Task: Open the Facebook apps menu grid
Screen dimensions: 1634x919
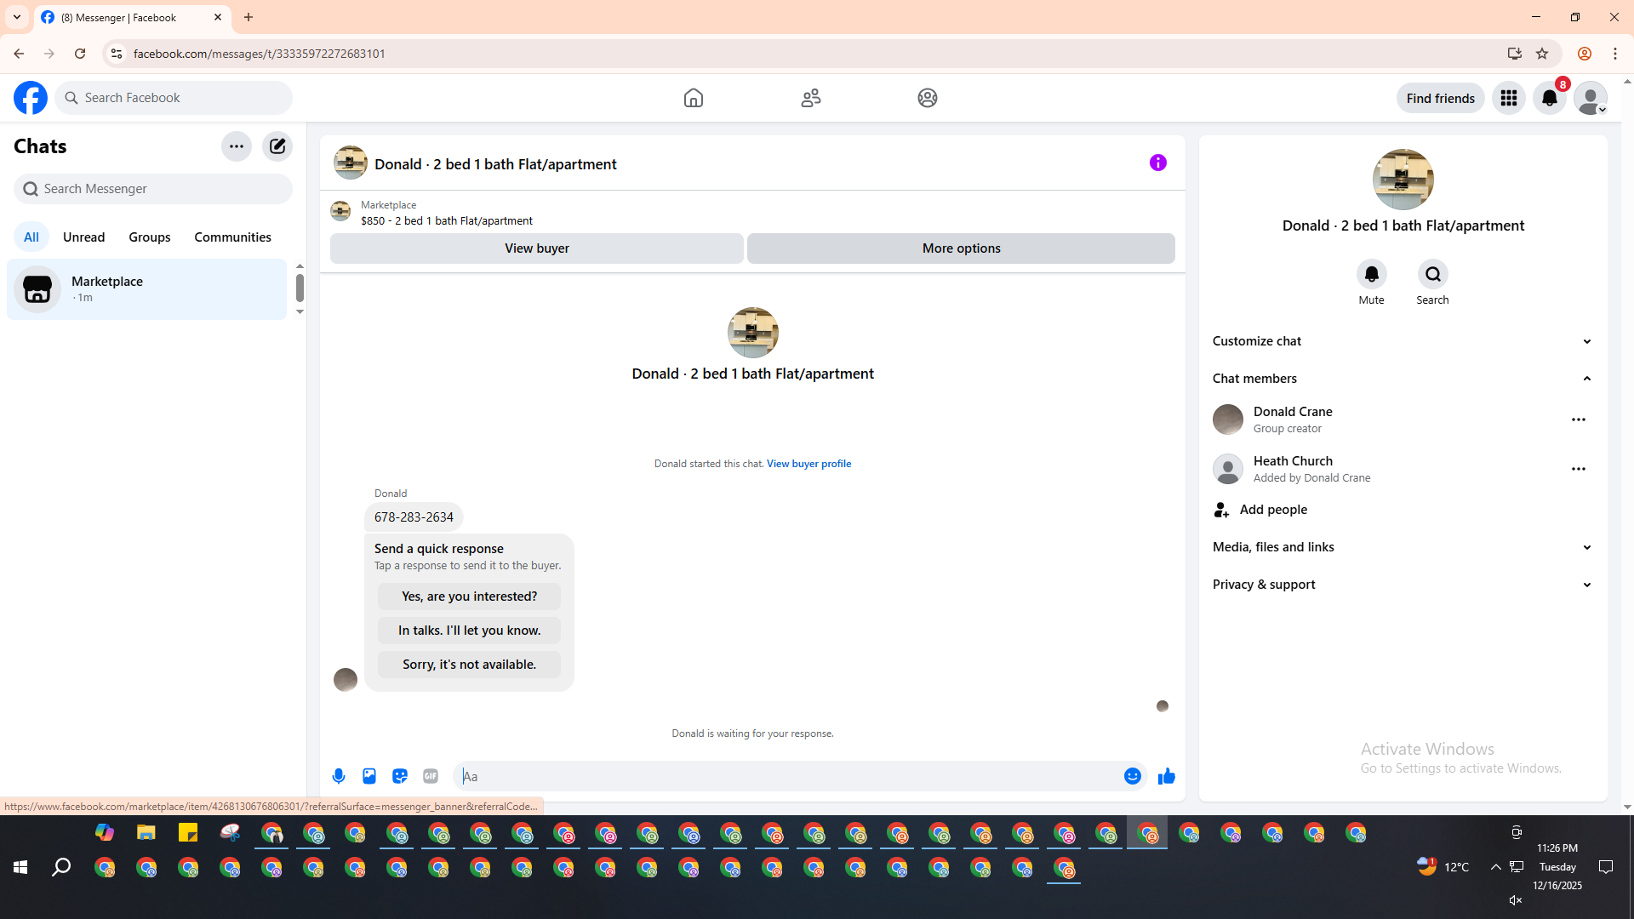Action: coord(1509,98)
